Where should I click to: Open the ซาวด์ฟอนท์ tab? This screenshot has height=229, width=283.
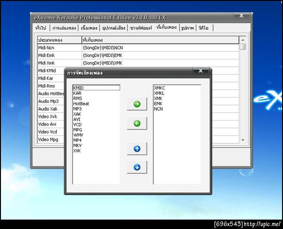pos(141,28)
